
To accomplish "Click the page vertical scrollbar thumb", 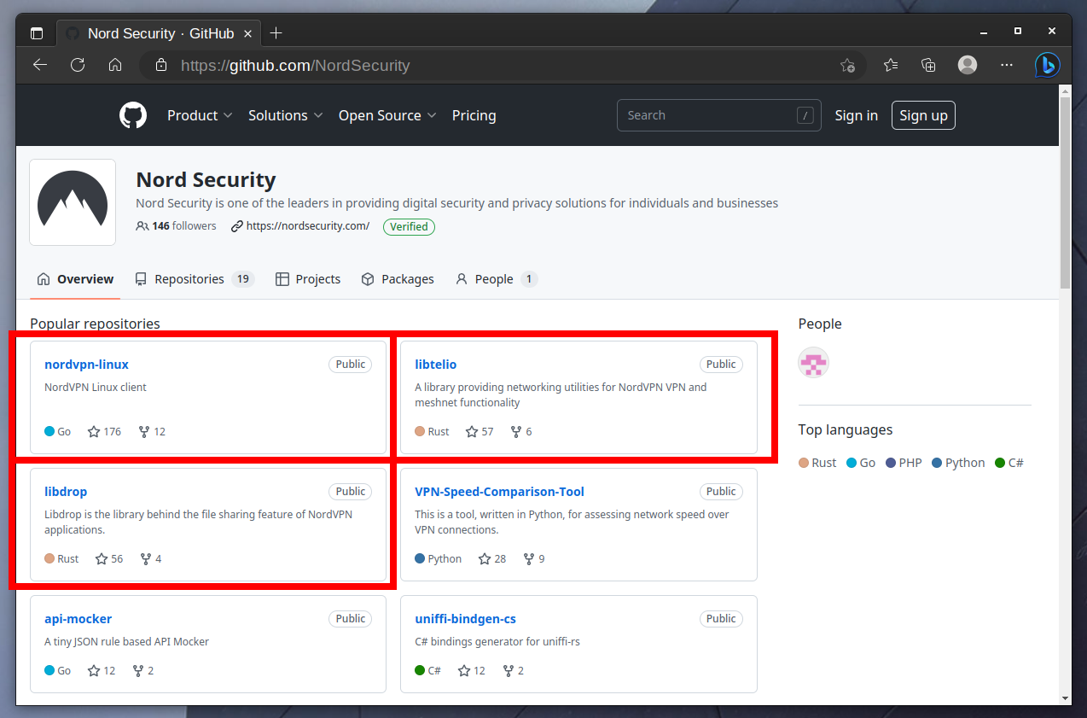I will [1065, 192].
